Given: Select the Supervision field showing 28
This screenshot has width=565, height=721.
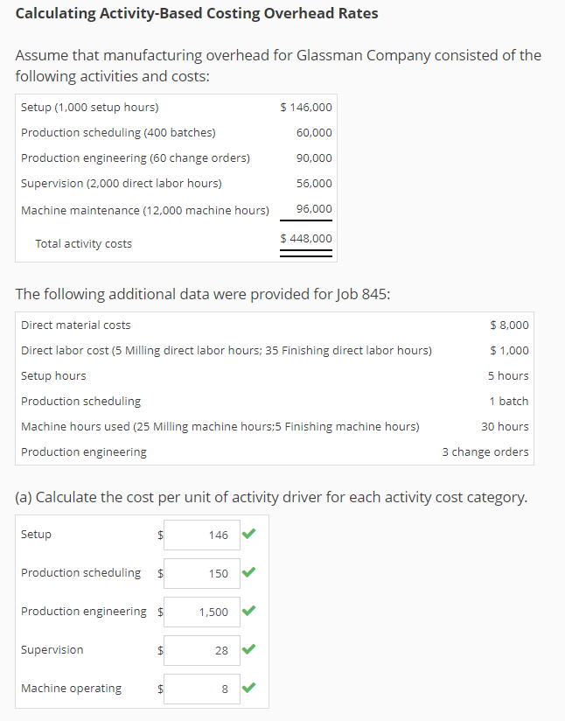Looking at the screenshot, I should [x=201, y=650].
